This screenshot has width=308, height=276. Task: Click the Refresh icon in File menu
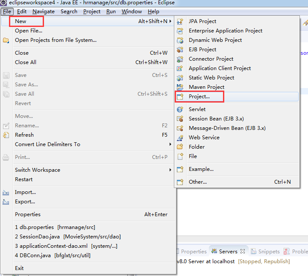click(x=6, y=135)
